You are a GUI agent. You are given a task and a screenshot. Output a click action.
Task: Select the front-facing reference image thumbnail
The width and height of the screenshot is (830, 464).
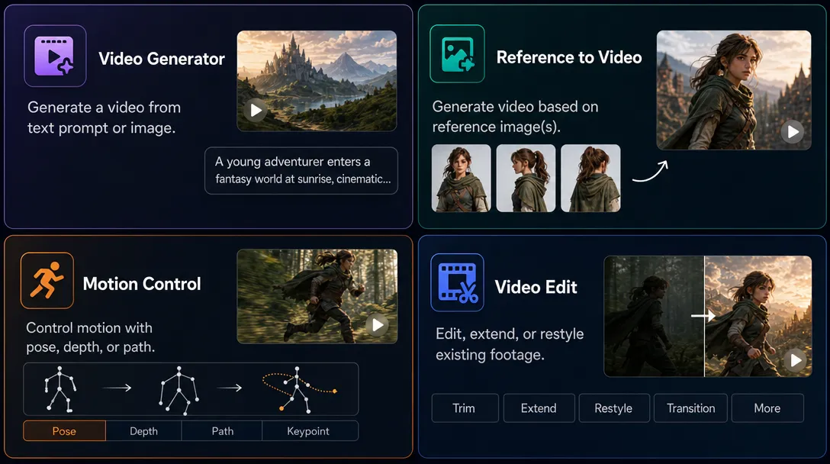(x=461, y=178)
